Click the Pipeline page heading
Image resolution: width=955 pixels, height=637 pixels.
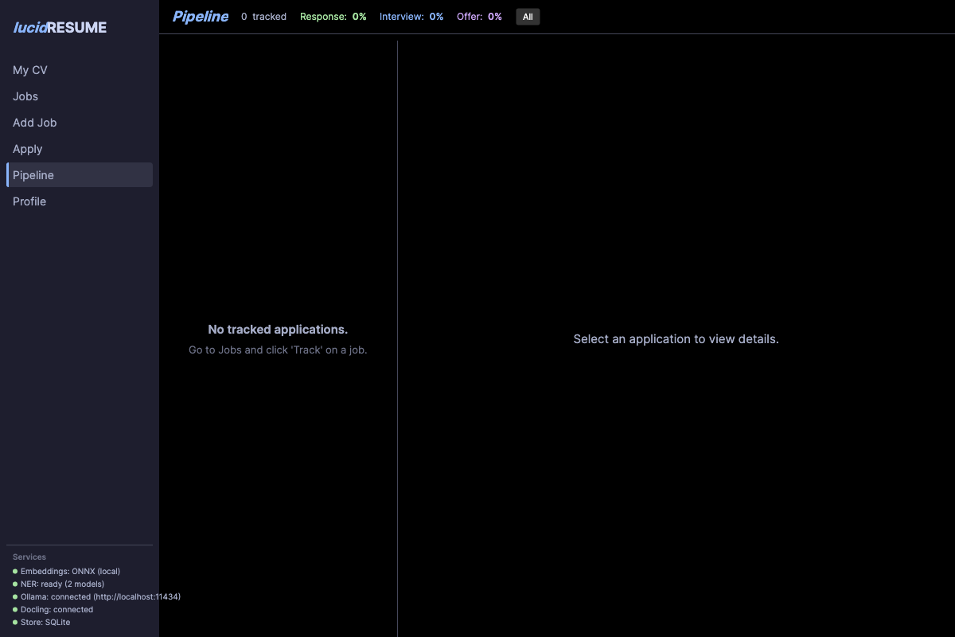[201, 17]
